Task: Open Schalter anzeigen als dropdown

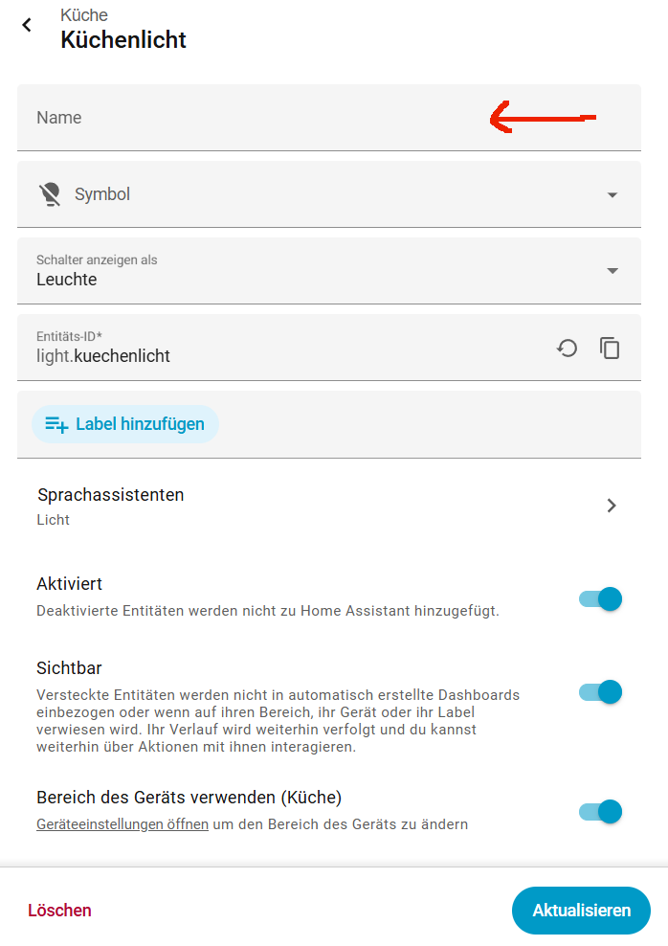Action: [329, 271]
